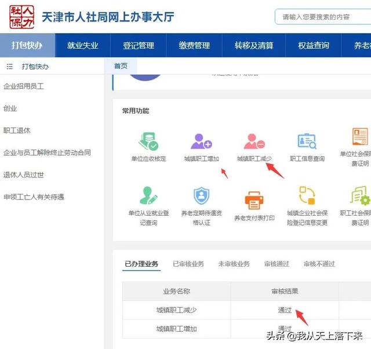The width and height of the screenshot is (371, 349).
Task: Open the 缴费管理 menu
Action: point(194,45)
